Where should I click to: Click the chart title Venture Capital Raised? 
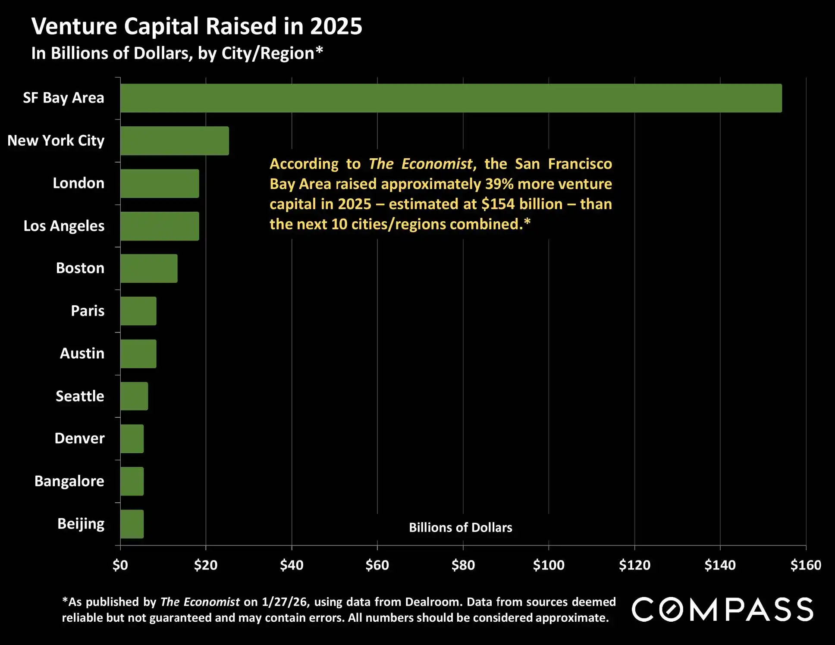197,26
